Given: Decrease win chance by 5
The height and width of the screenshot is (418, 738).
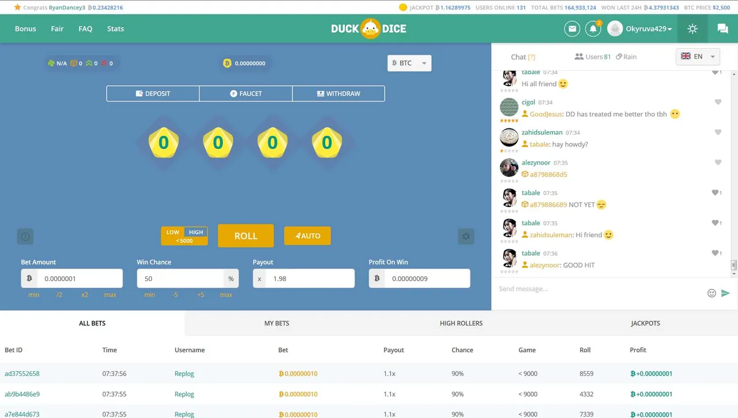Looking at the screenshot, I should point(175,295).
